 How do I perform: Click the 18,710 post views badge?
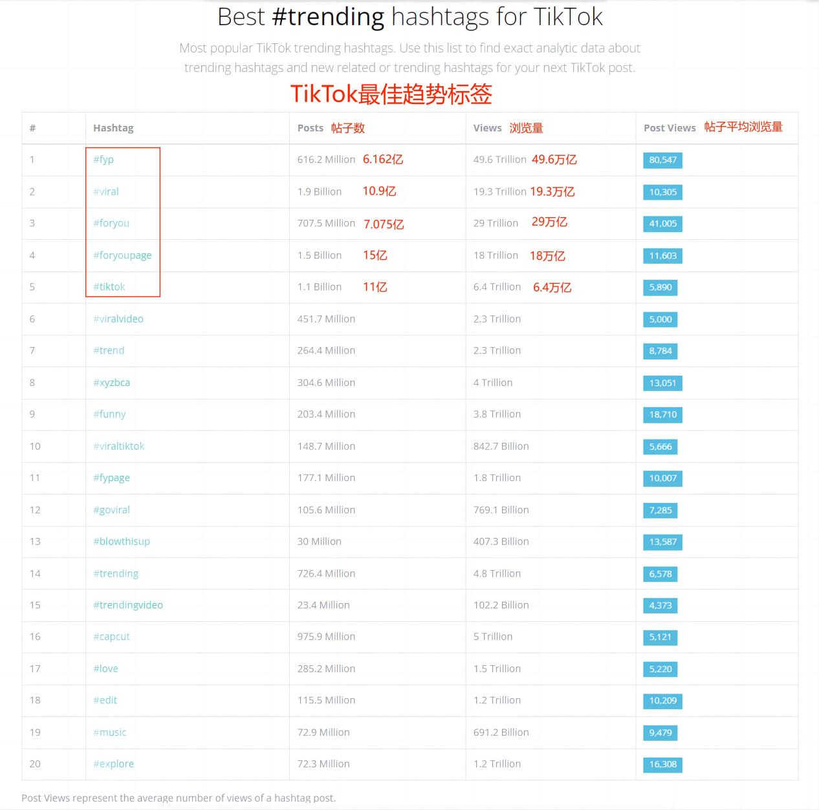pos(662,414)
